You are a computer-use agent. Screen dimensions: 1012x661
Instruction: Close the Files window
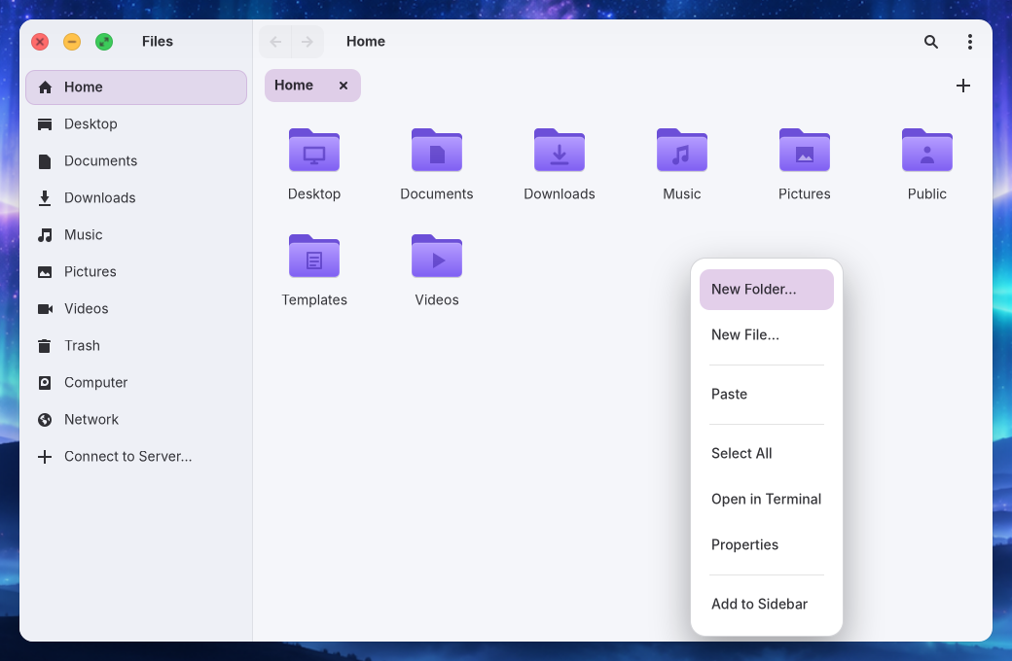click(40, 42)
